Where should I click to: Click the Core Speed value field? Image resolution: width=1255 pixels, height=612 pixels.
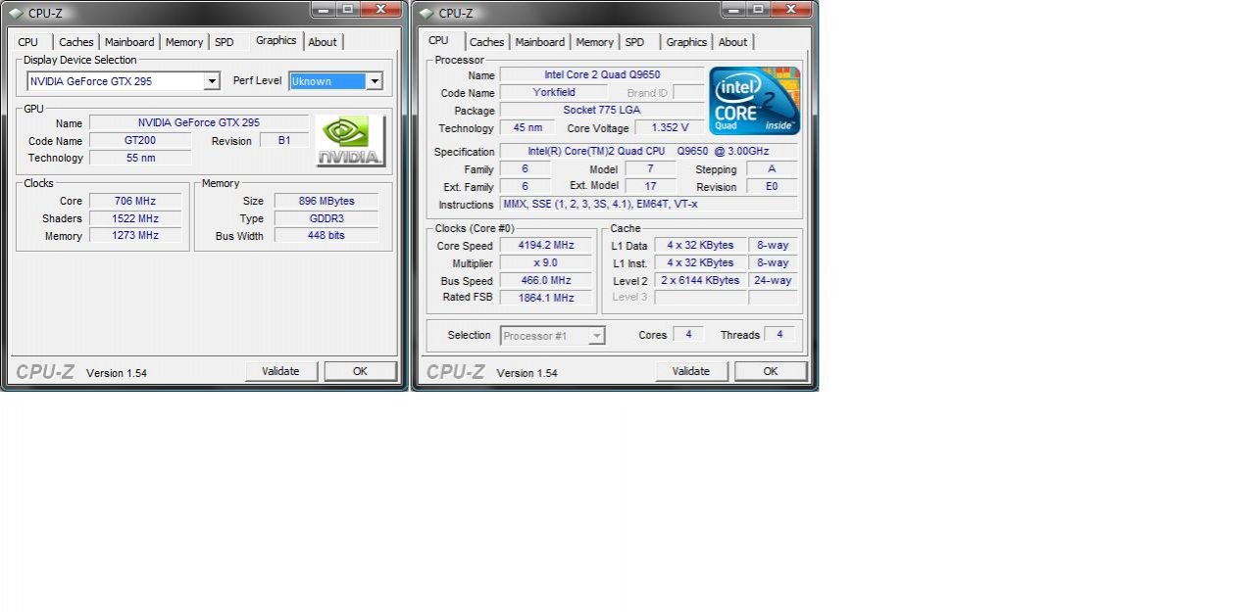click(x=546, y=246)
